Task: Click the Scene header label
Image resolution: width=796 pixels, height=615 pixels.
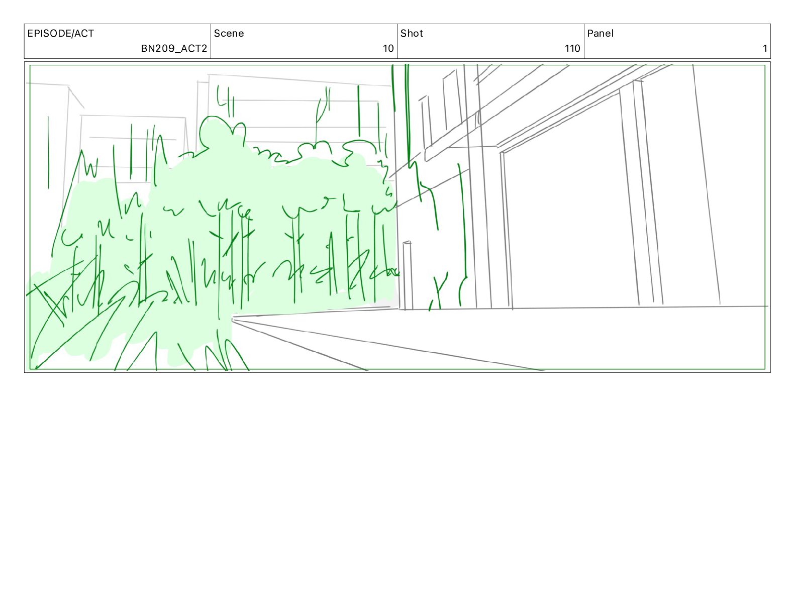Action: coord(229,34)
